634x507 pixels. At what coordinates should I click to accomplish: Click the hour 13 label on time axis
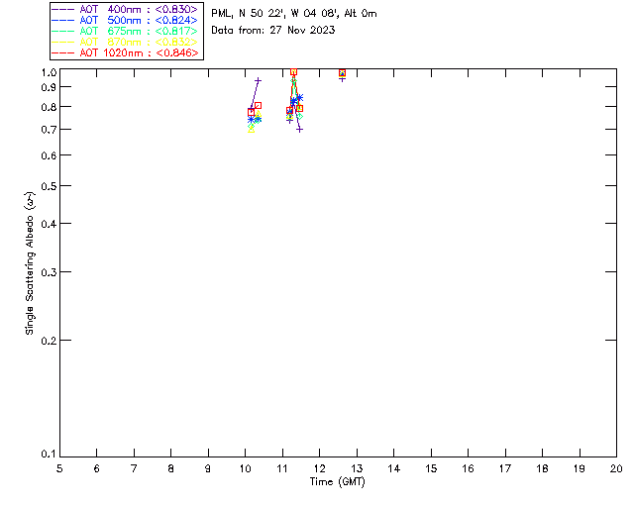(x=357, y=468)
